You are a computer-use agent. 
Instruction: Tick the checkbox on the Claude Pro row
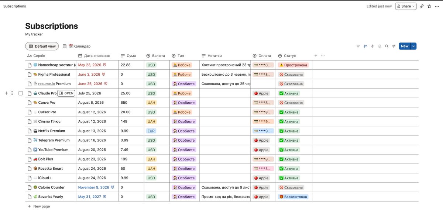point(21,93)
